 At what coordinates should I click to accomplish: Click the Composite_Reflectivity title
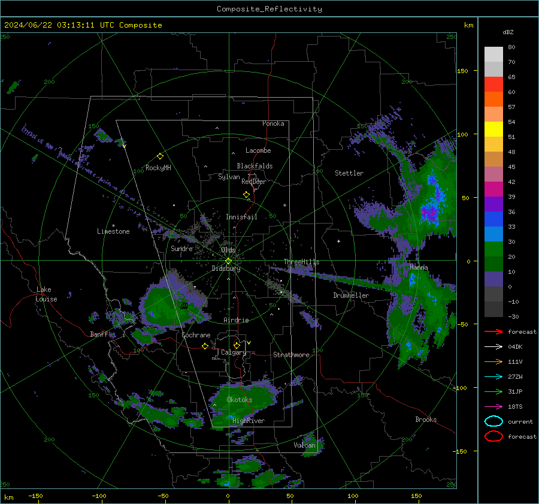[x=269, y=9]
